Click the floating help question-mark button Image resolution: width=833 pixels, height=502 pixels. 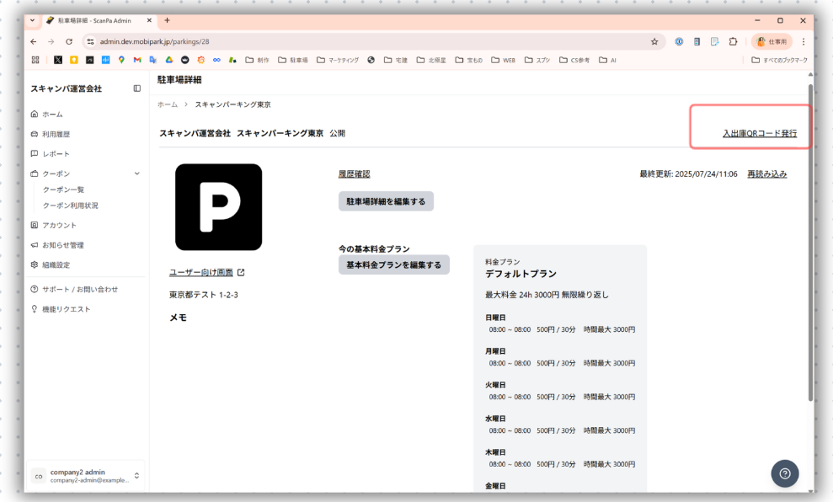tap(784, 473)
